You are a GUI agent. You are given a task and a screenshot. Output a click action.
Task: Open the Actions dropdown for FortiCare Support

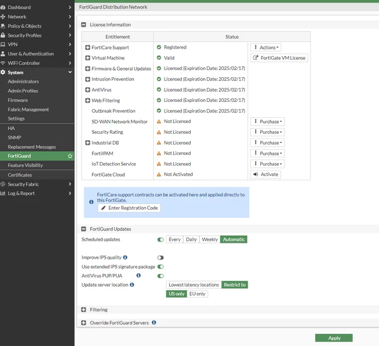(265, 47)
